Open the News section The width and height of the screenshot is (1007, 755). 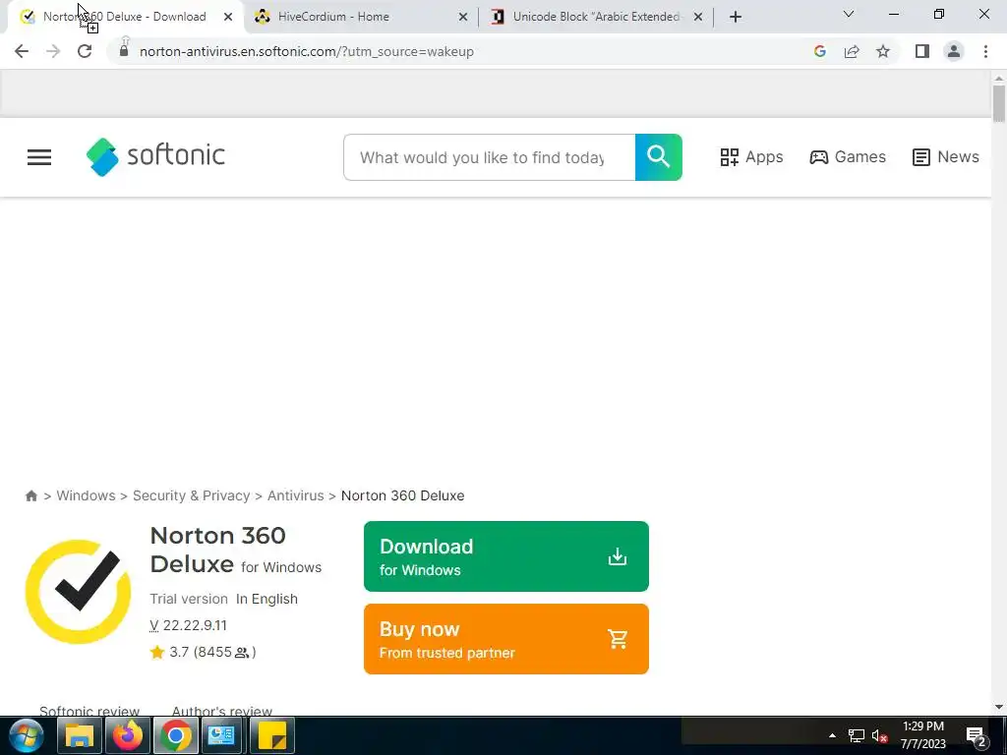[x=945, y=157]
